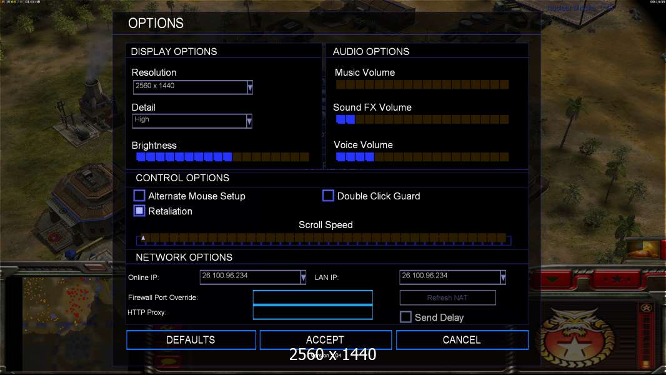The width and height of the screenshot is (666, 375).
Task: Click the DEFAULTS button
Action: point(191,340)
